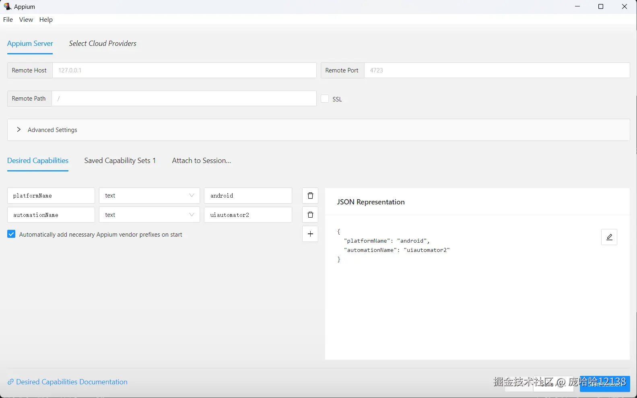
Task: Open Saved Capability Sets tab
Action: point(120,161)
